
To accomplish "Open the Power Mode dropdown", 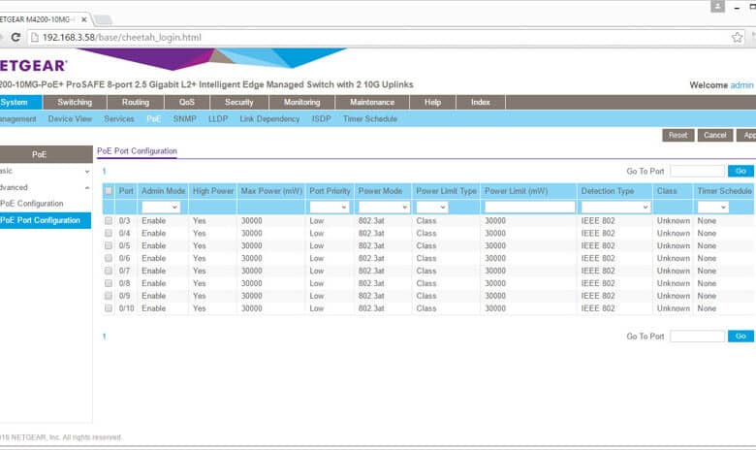I will pyautogui.click(x=384, y=208).
